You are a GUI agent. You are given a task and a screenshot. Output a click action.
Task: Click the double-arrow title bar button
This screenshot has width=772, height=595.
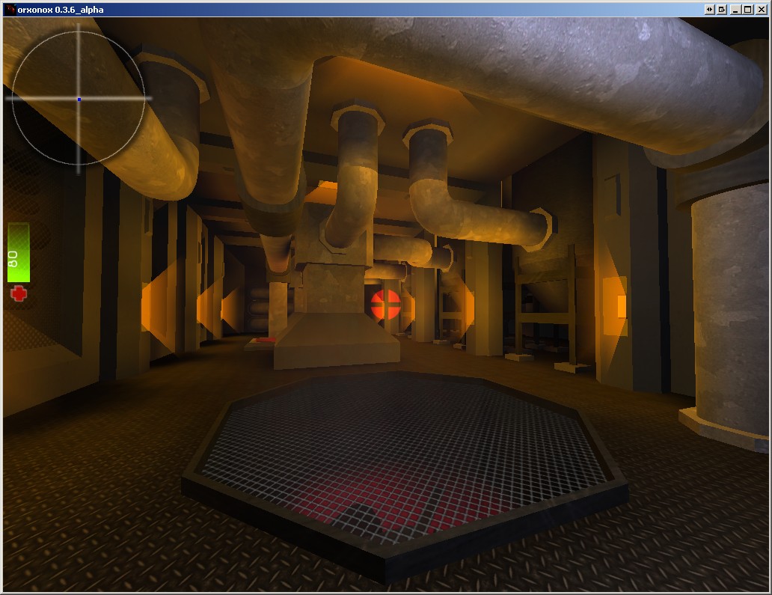tap(709, 10)
